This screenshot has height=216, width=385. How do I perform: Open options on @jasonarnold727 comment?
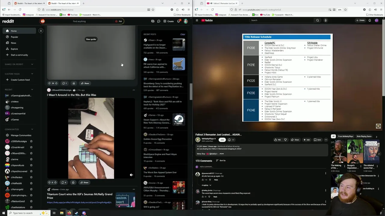coord(325,173)
